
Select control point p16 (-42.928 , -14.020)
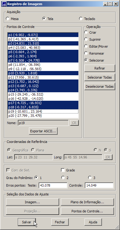(x=43, y=99)
